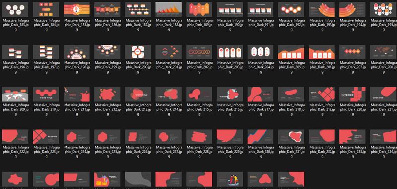Select thumbnail Masssive_Infographic_Dark_226.jpg
Screen dimensions: 397x189
pyautogui.click(x=138, y=137)
